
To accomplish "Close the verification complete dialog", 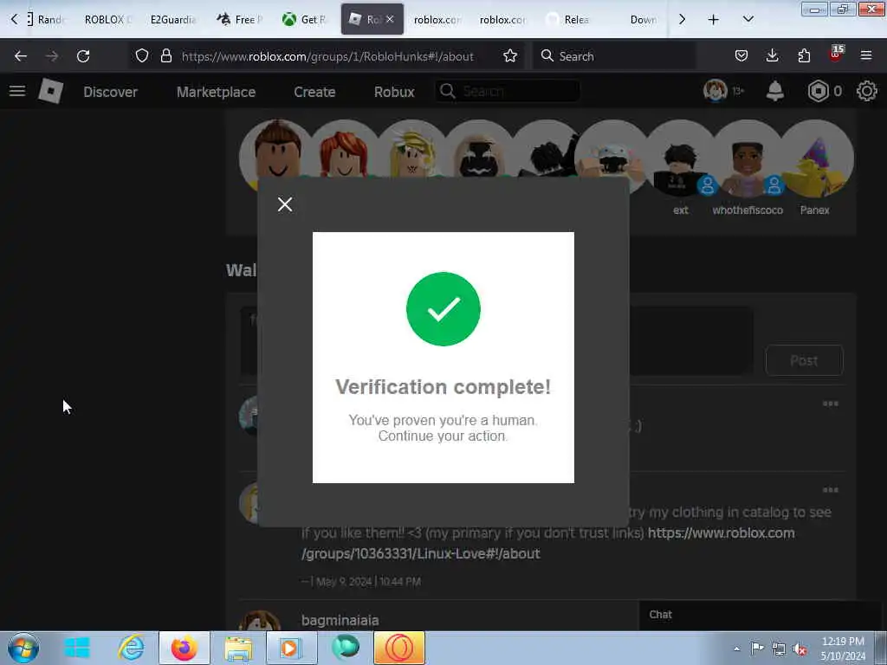I will [x=284, y=204].
